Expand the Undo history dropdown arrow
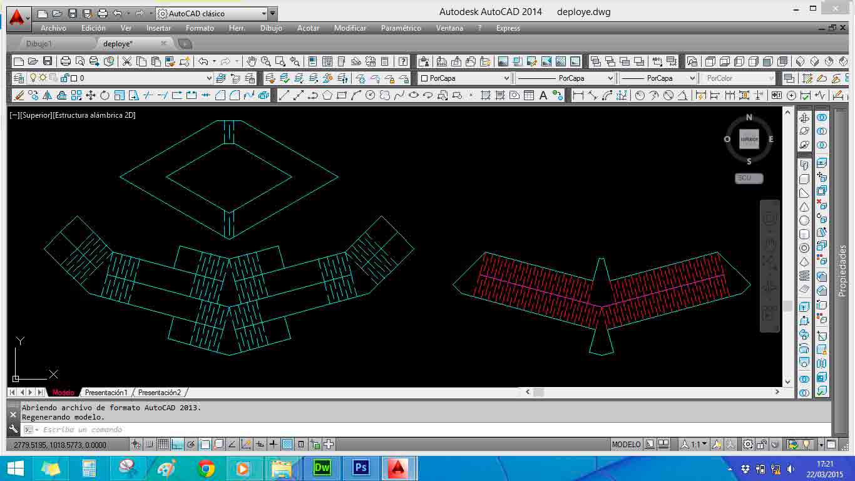 (214, 61)
